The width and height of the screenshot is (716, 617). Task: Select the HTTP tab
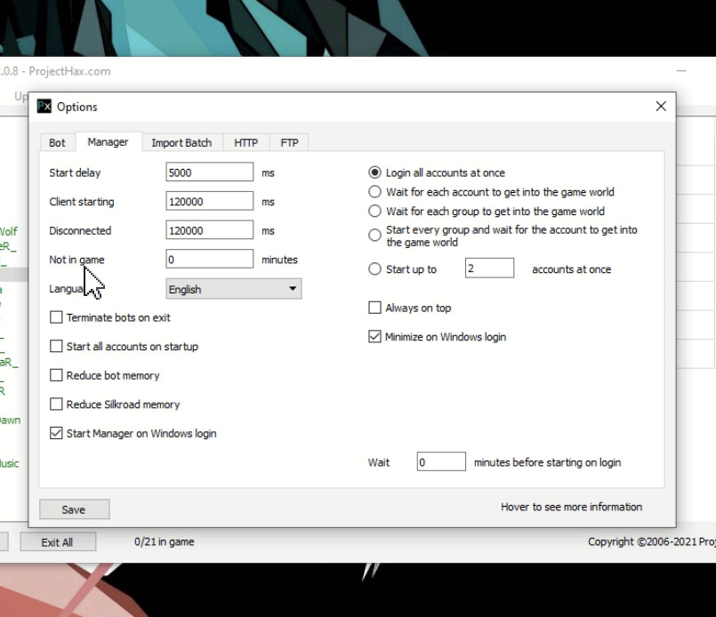click(x=246, y=142)
